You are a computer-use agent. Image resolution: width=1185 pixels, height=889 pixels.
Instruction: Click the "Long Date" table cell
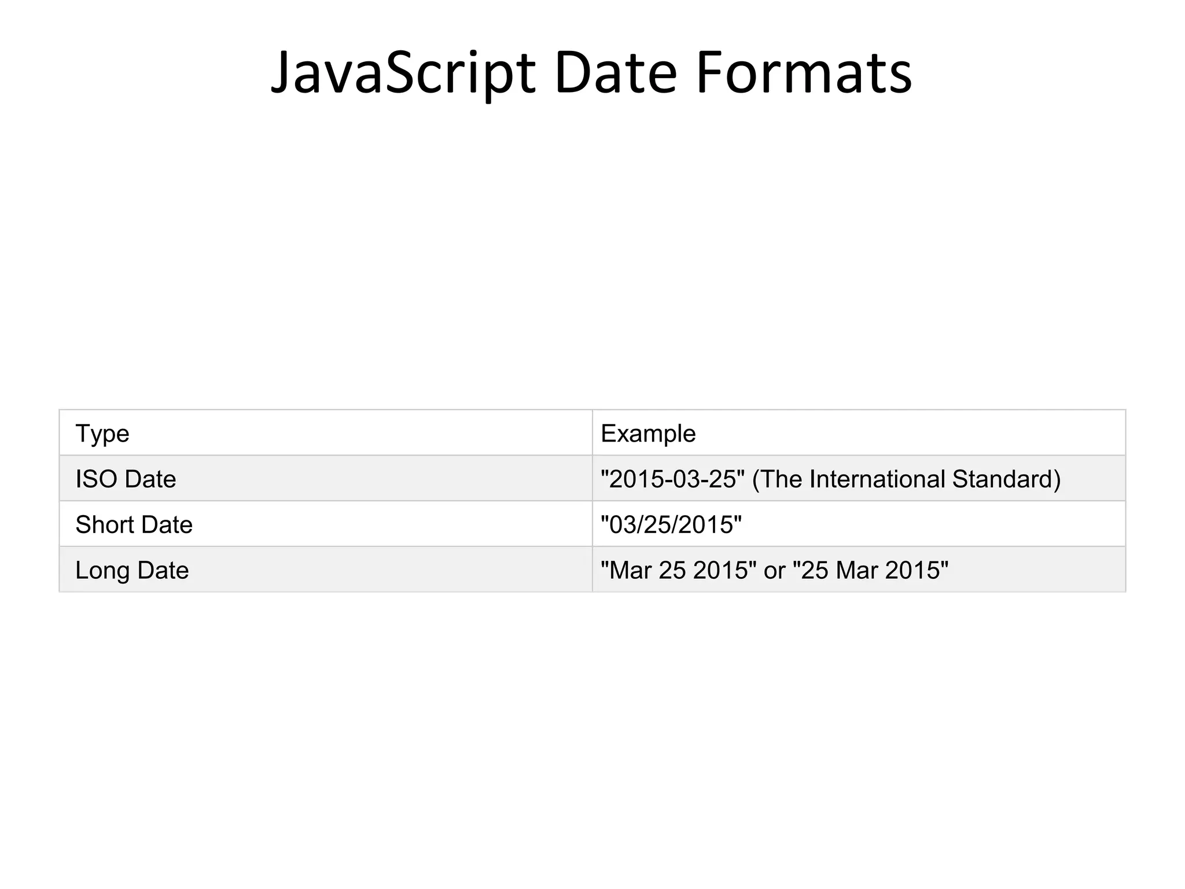[x=132, y=571]
